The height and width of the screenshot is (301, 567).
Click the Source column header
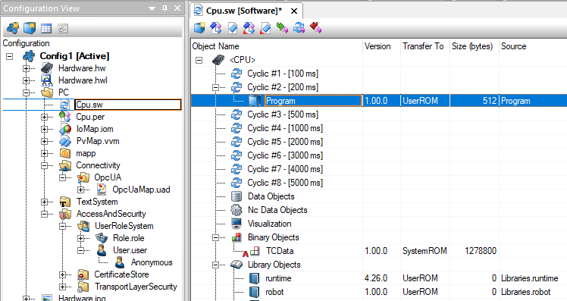(x=533, y=46)
